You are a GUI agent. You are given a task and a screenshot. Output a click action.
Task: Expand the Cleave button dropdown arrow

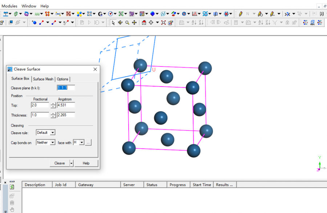point(72,163)
